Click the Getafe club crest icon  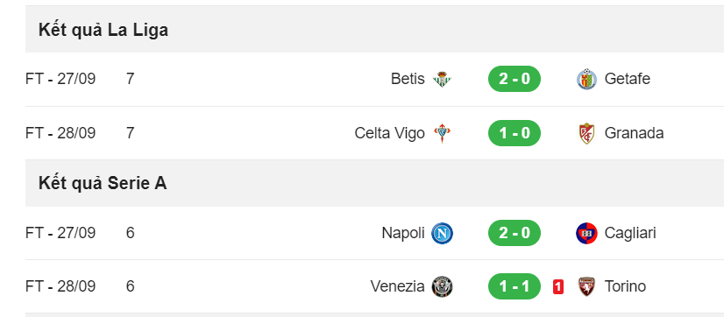click(586, 80)
